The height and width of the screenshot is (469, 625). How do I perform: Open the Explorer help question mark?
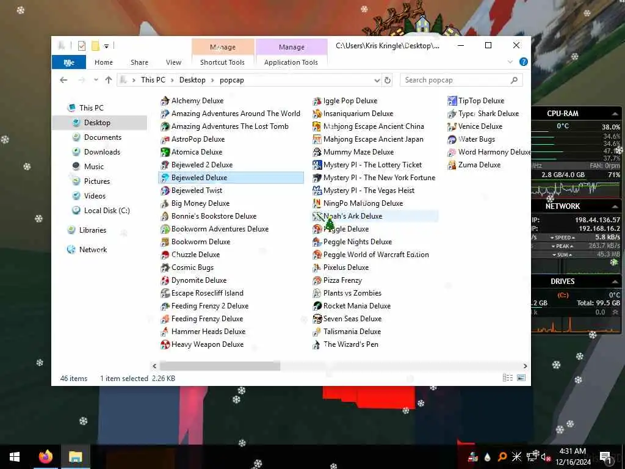(x=523, y=62)
